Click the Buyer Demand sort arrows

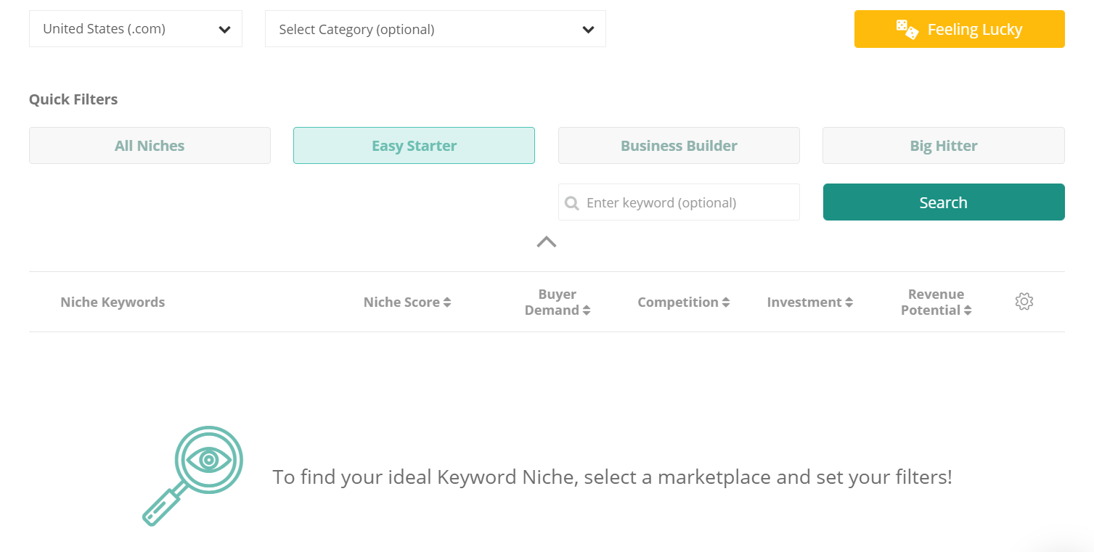point(586,310)
